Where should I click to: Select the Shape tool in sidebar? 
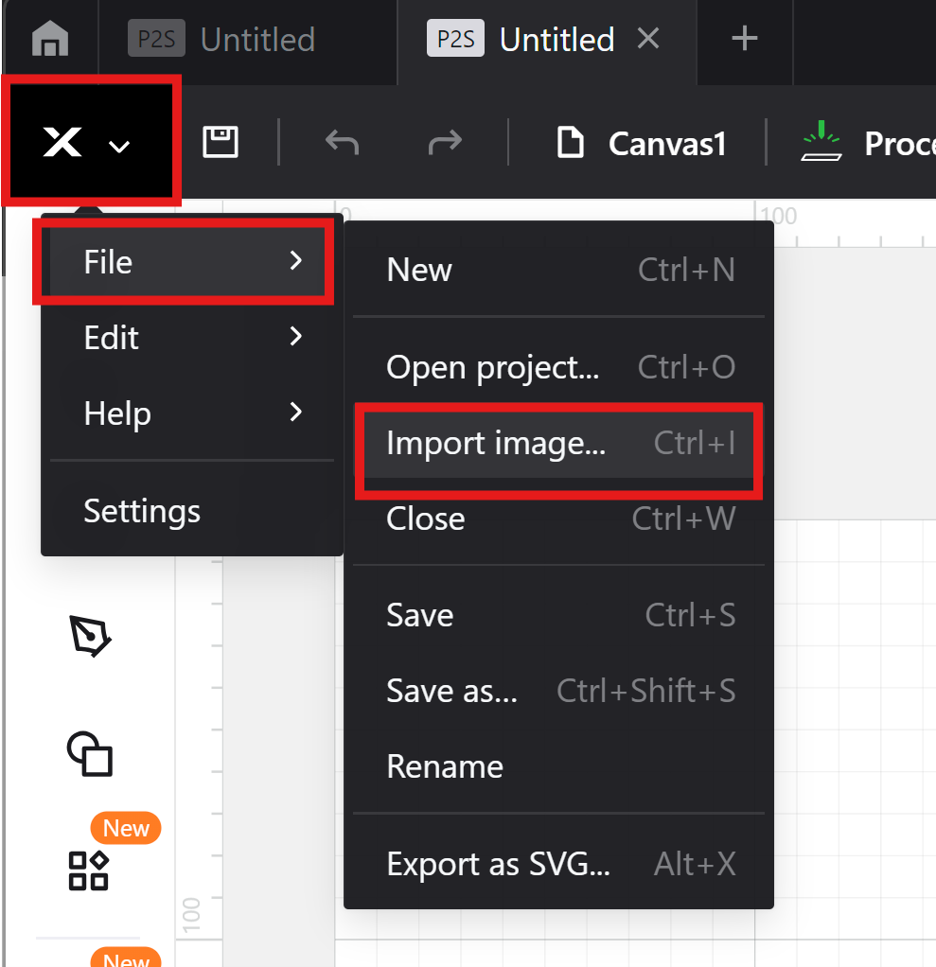[90, 753]
